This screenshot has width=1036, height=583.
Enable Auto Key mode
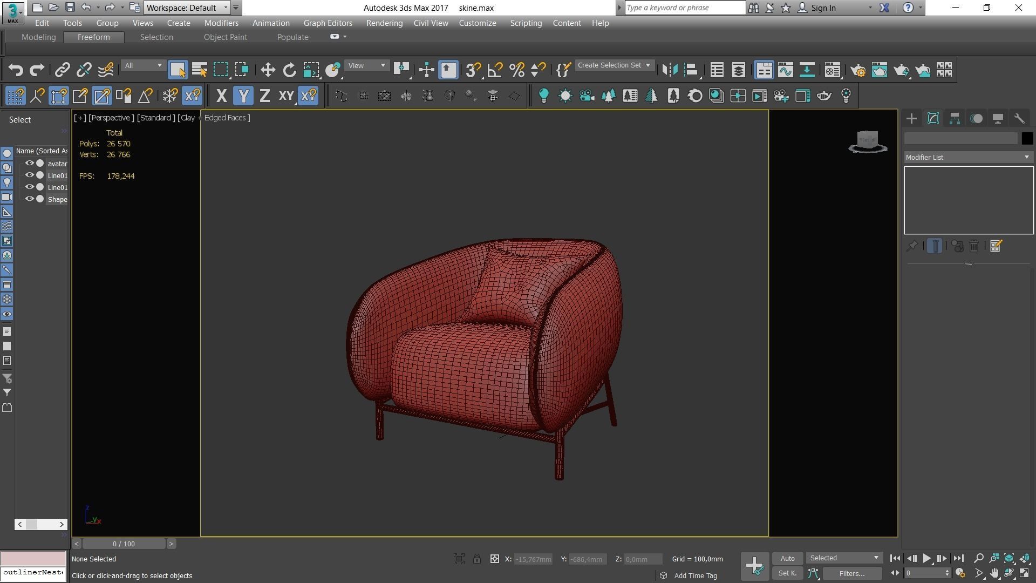coord(787,558)
